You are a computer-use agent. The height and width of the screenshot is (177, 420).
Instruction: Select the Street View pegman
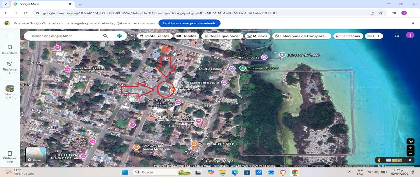click(379, 160)
